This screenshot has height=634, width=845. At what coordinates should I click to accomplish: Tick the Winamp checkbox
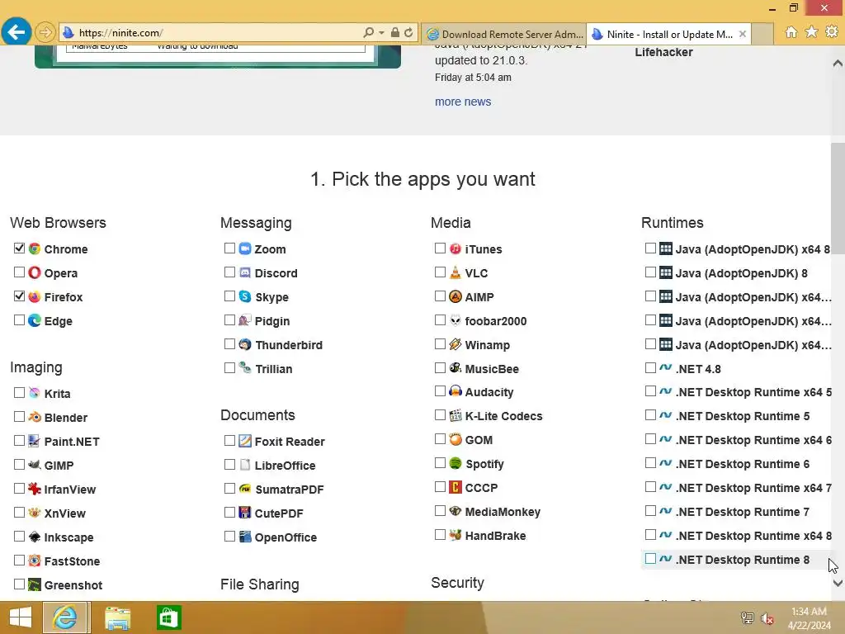point(441,344)
